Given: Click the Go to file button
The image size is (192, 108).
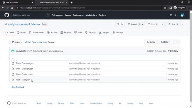Looking at the screenshot, I should pos(151,42).
